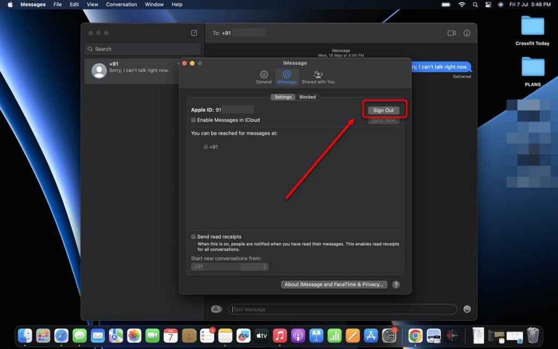Screen dimensions: 558x349
Task: Open Freeform from the dock
Action: pyautogui.click(x=244, y=335)
